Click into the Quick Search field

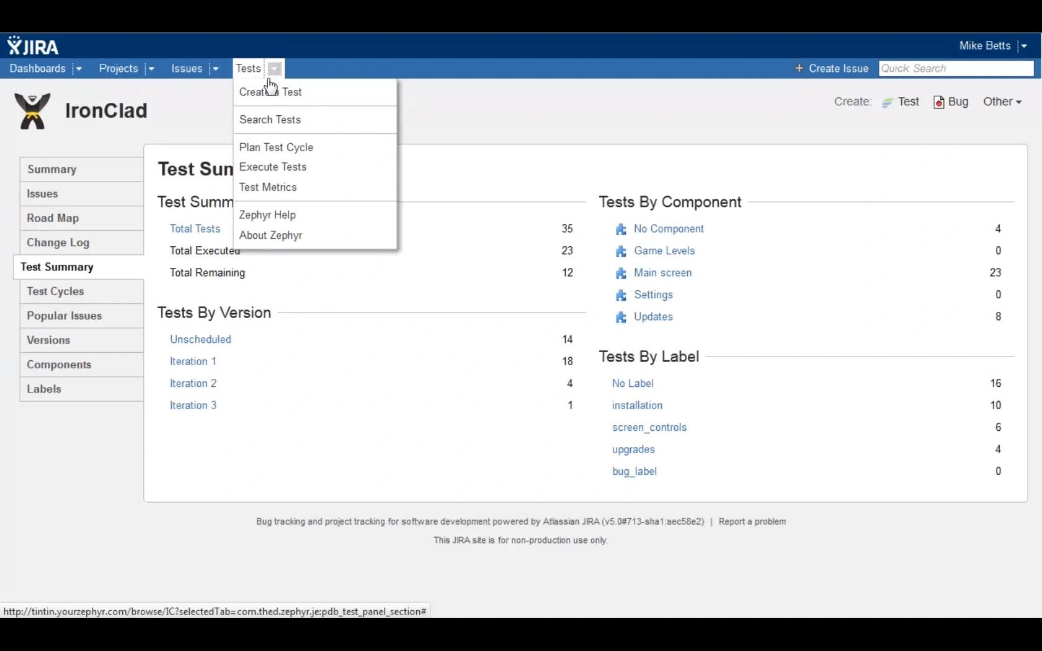956,68
